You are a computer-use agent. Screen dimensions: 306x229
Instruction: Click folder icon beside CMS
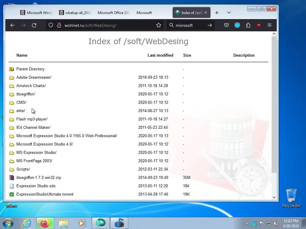[x=12, y=103]
